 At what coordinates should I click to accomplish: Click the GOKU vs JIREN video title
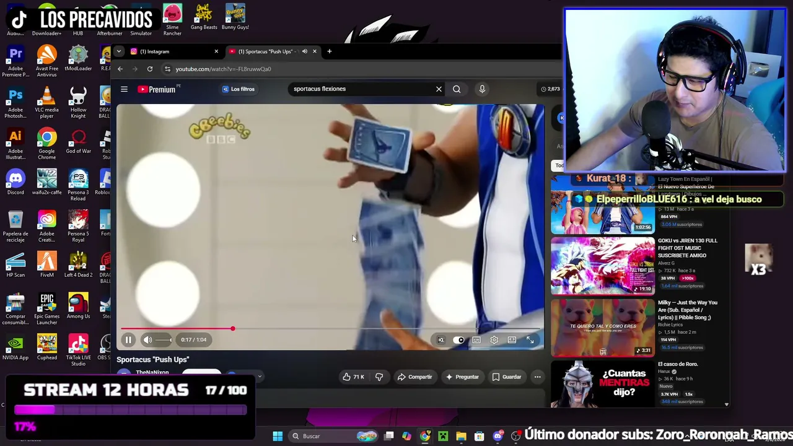(x=688, y=248)
